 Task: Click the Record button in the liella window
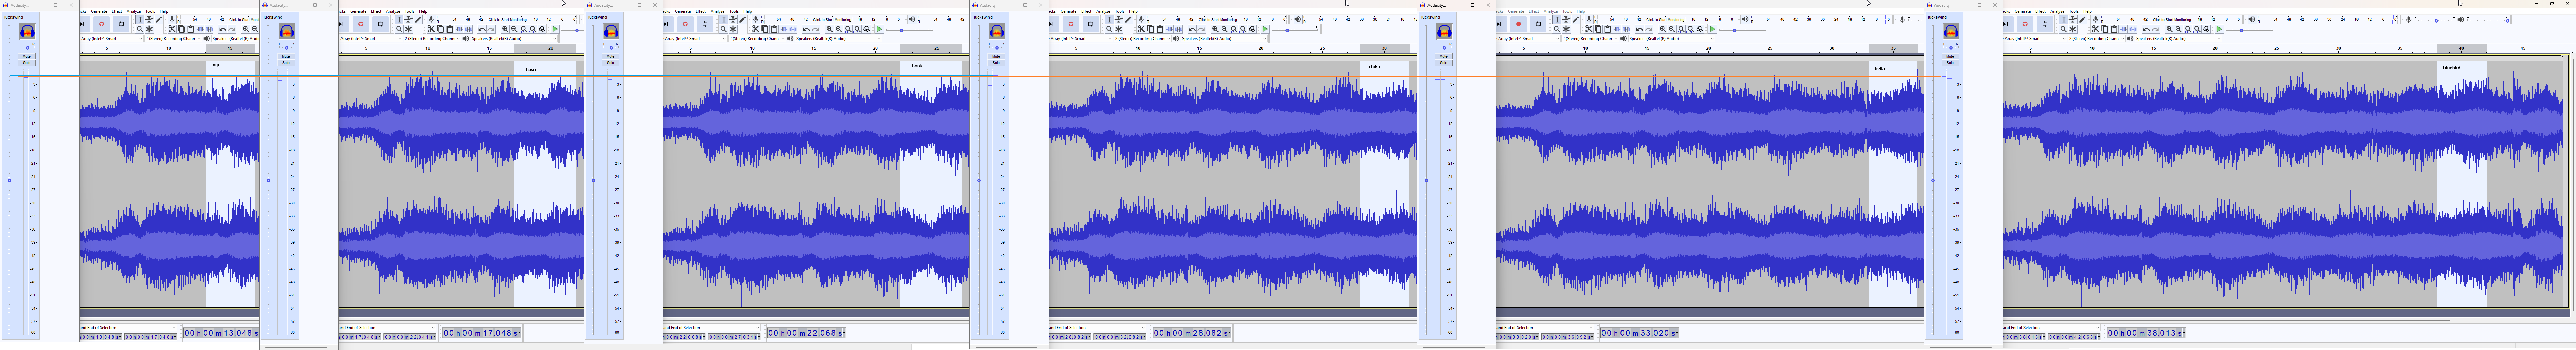pyautogui.click(x=1518, y=24)
